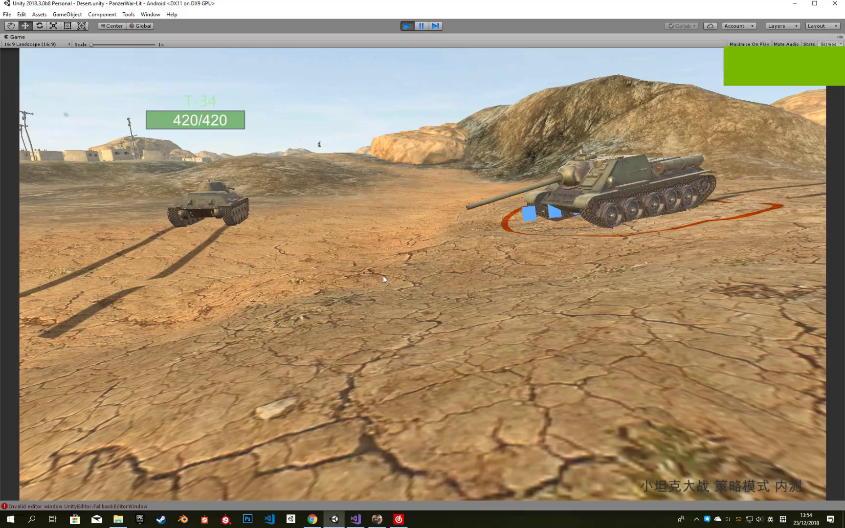Pause the running game
Screen dimensions: 845x528
[x=421, y=26]
